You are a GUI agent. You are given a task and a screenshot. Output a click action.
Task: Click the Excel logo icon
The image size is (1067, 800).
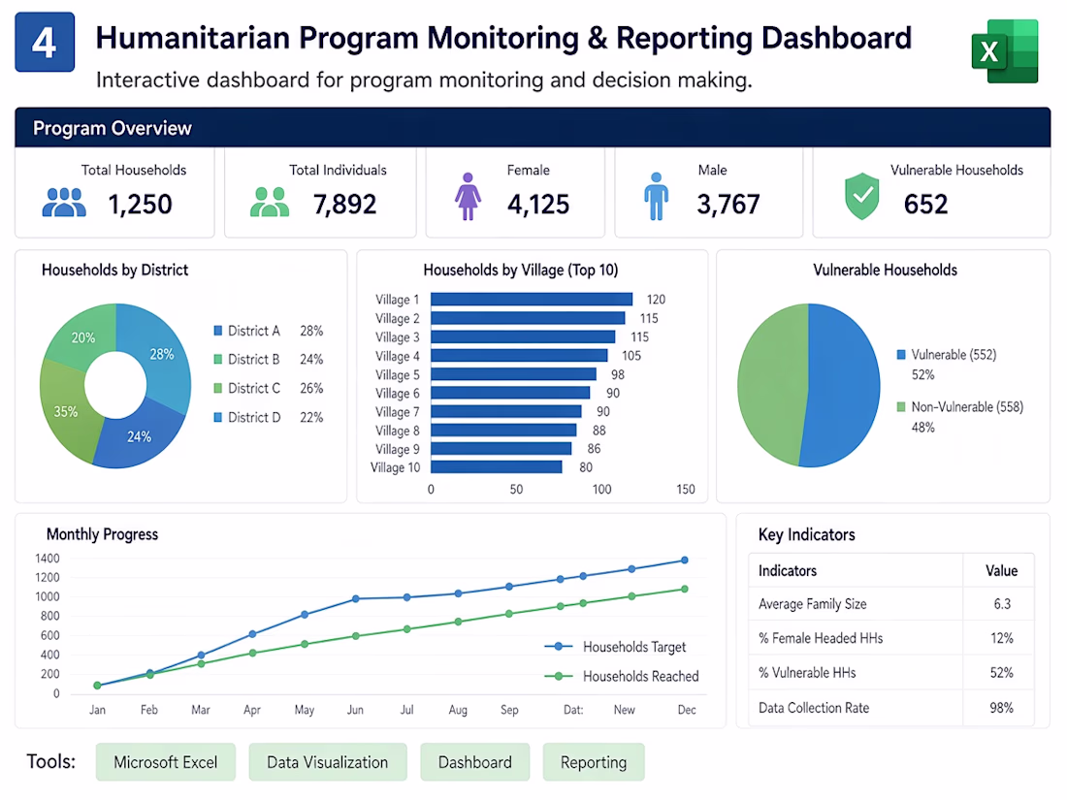pos(1004,51)
